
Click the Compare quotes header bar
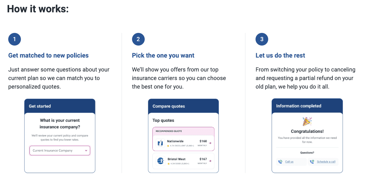pyautogui.click(x=183, y=106)
